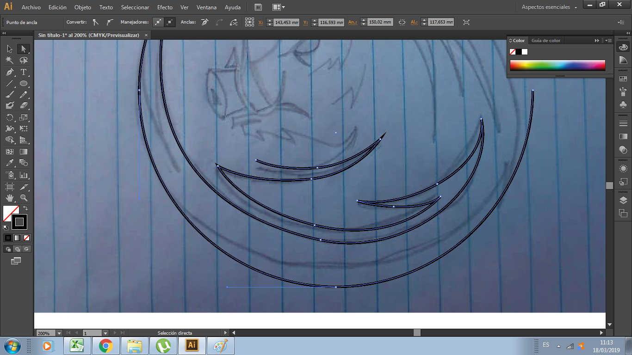Activate the Hand tool
Screen dimensions: 632x355
point(10,198)
